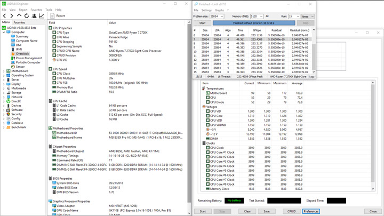Viewport: 384px width, 216px height.
Task: Expand the Server tree node
Action: (x=4, y=80)
